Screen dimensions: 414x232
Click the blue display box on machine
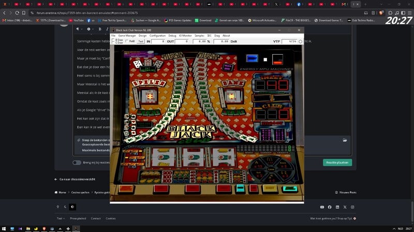(252, 58)
